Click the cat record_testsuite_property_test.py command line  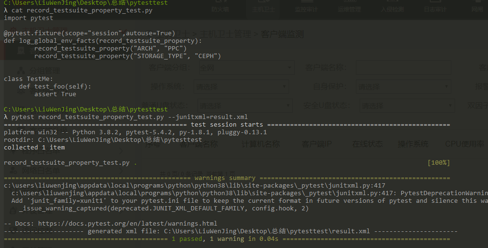[78, 10]
